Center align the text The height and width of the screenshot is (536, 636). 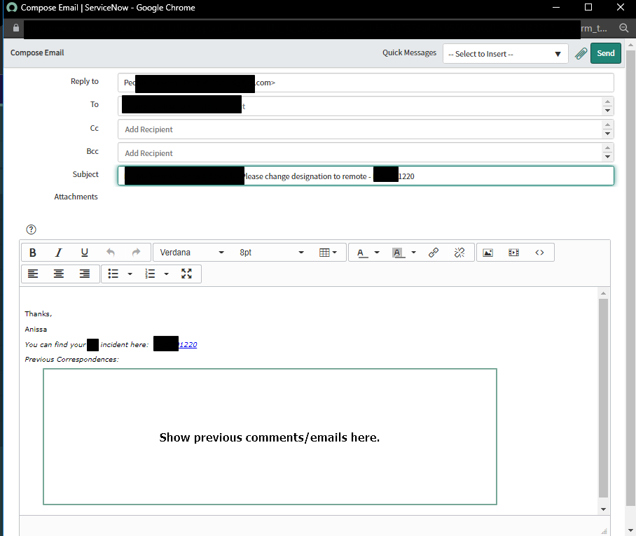(x=58, y=274)
